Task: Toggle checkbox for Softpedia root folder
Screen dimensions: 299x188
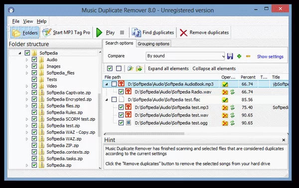Action: click(x=27, y=53)
